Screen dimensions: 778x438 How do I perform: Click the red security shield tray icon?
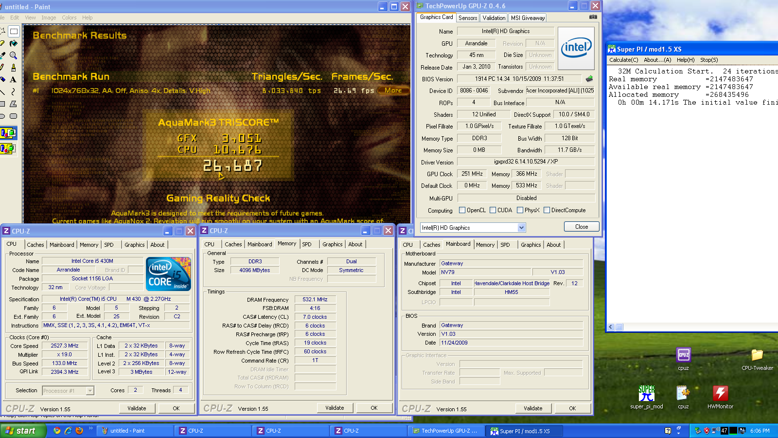(x=707, y=431)
